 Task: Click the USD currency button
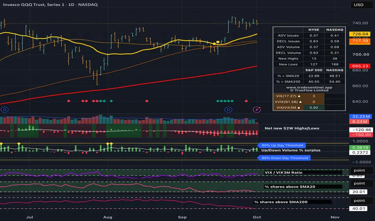[361, 5]
